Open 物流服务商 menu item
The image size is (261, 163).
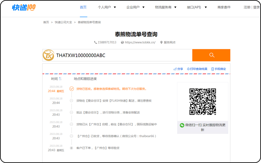click(163, 7)
